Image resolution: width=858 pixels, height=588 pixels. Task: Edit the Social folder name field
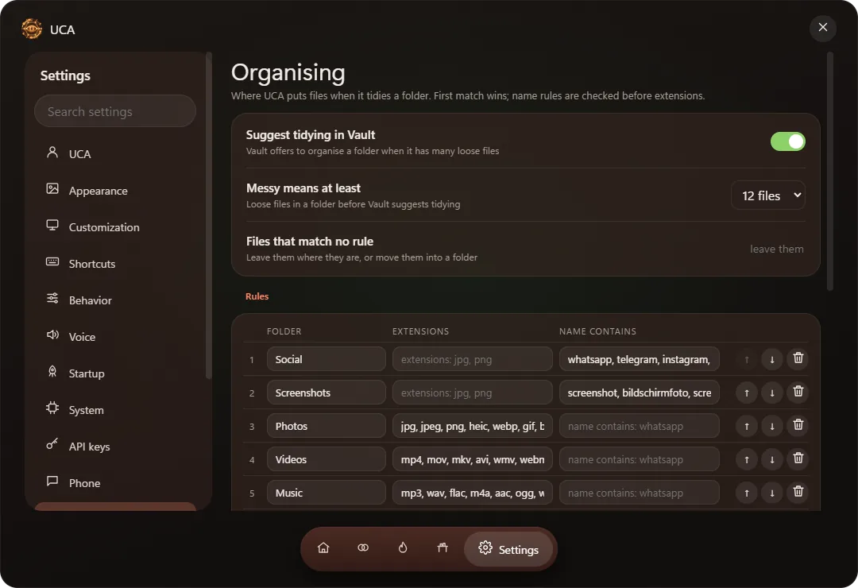(x=327, y=359)
